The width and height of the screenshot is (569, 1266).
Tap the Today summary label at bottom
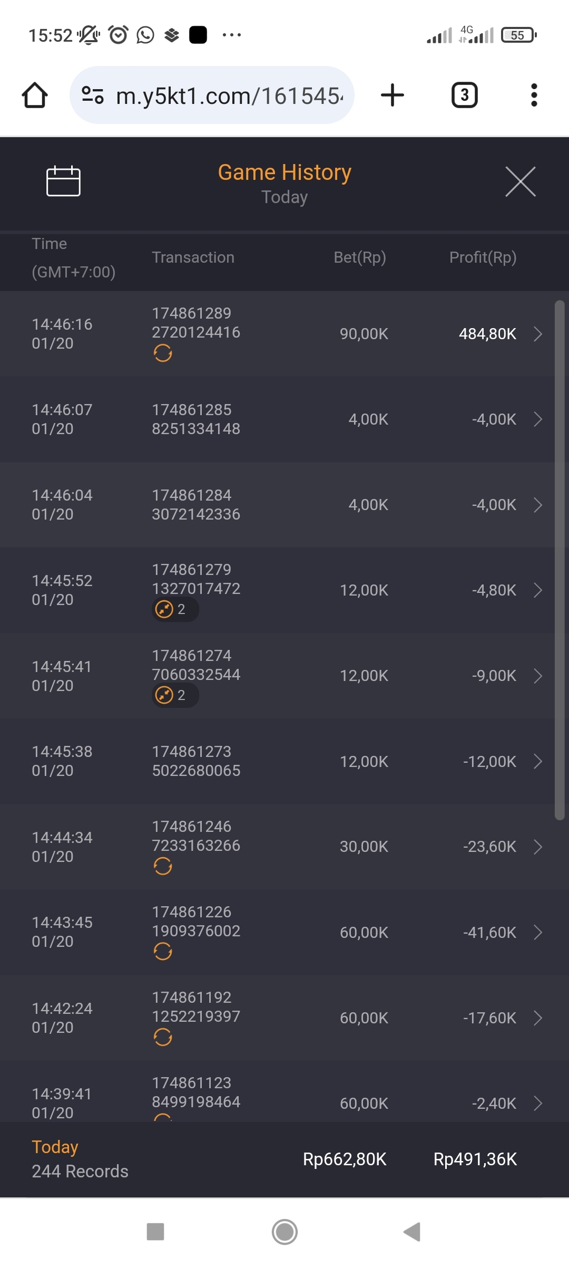(x=55, y=1147)
